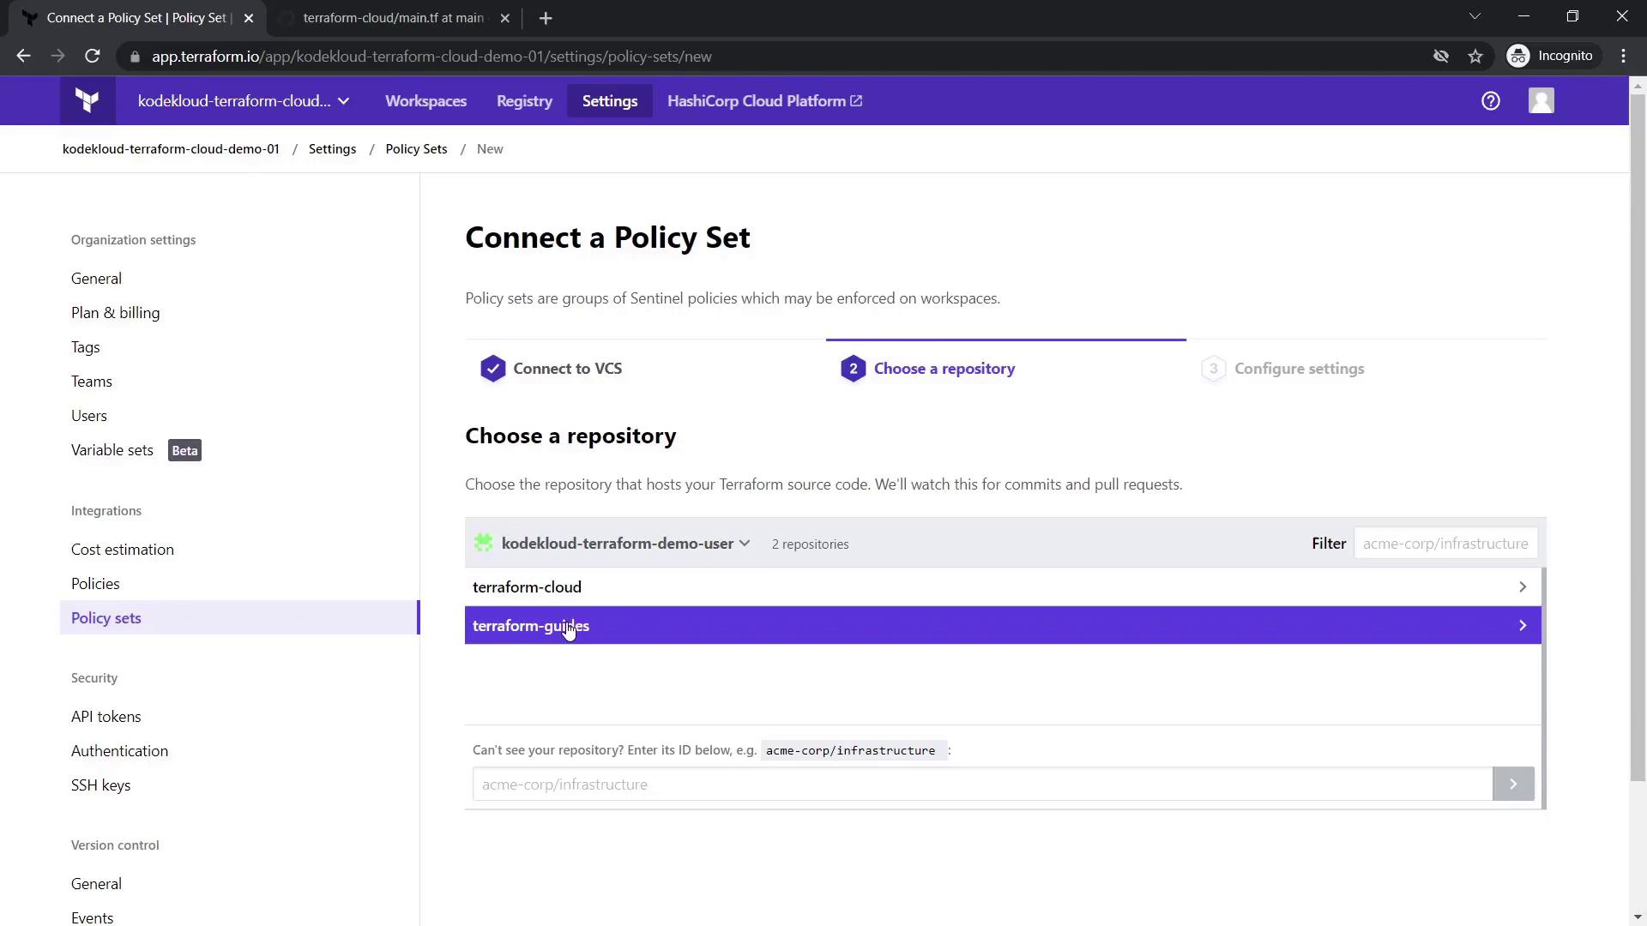
Task: Go to the Registry menu item
Action: [x=524, y=101]
